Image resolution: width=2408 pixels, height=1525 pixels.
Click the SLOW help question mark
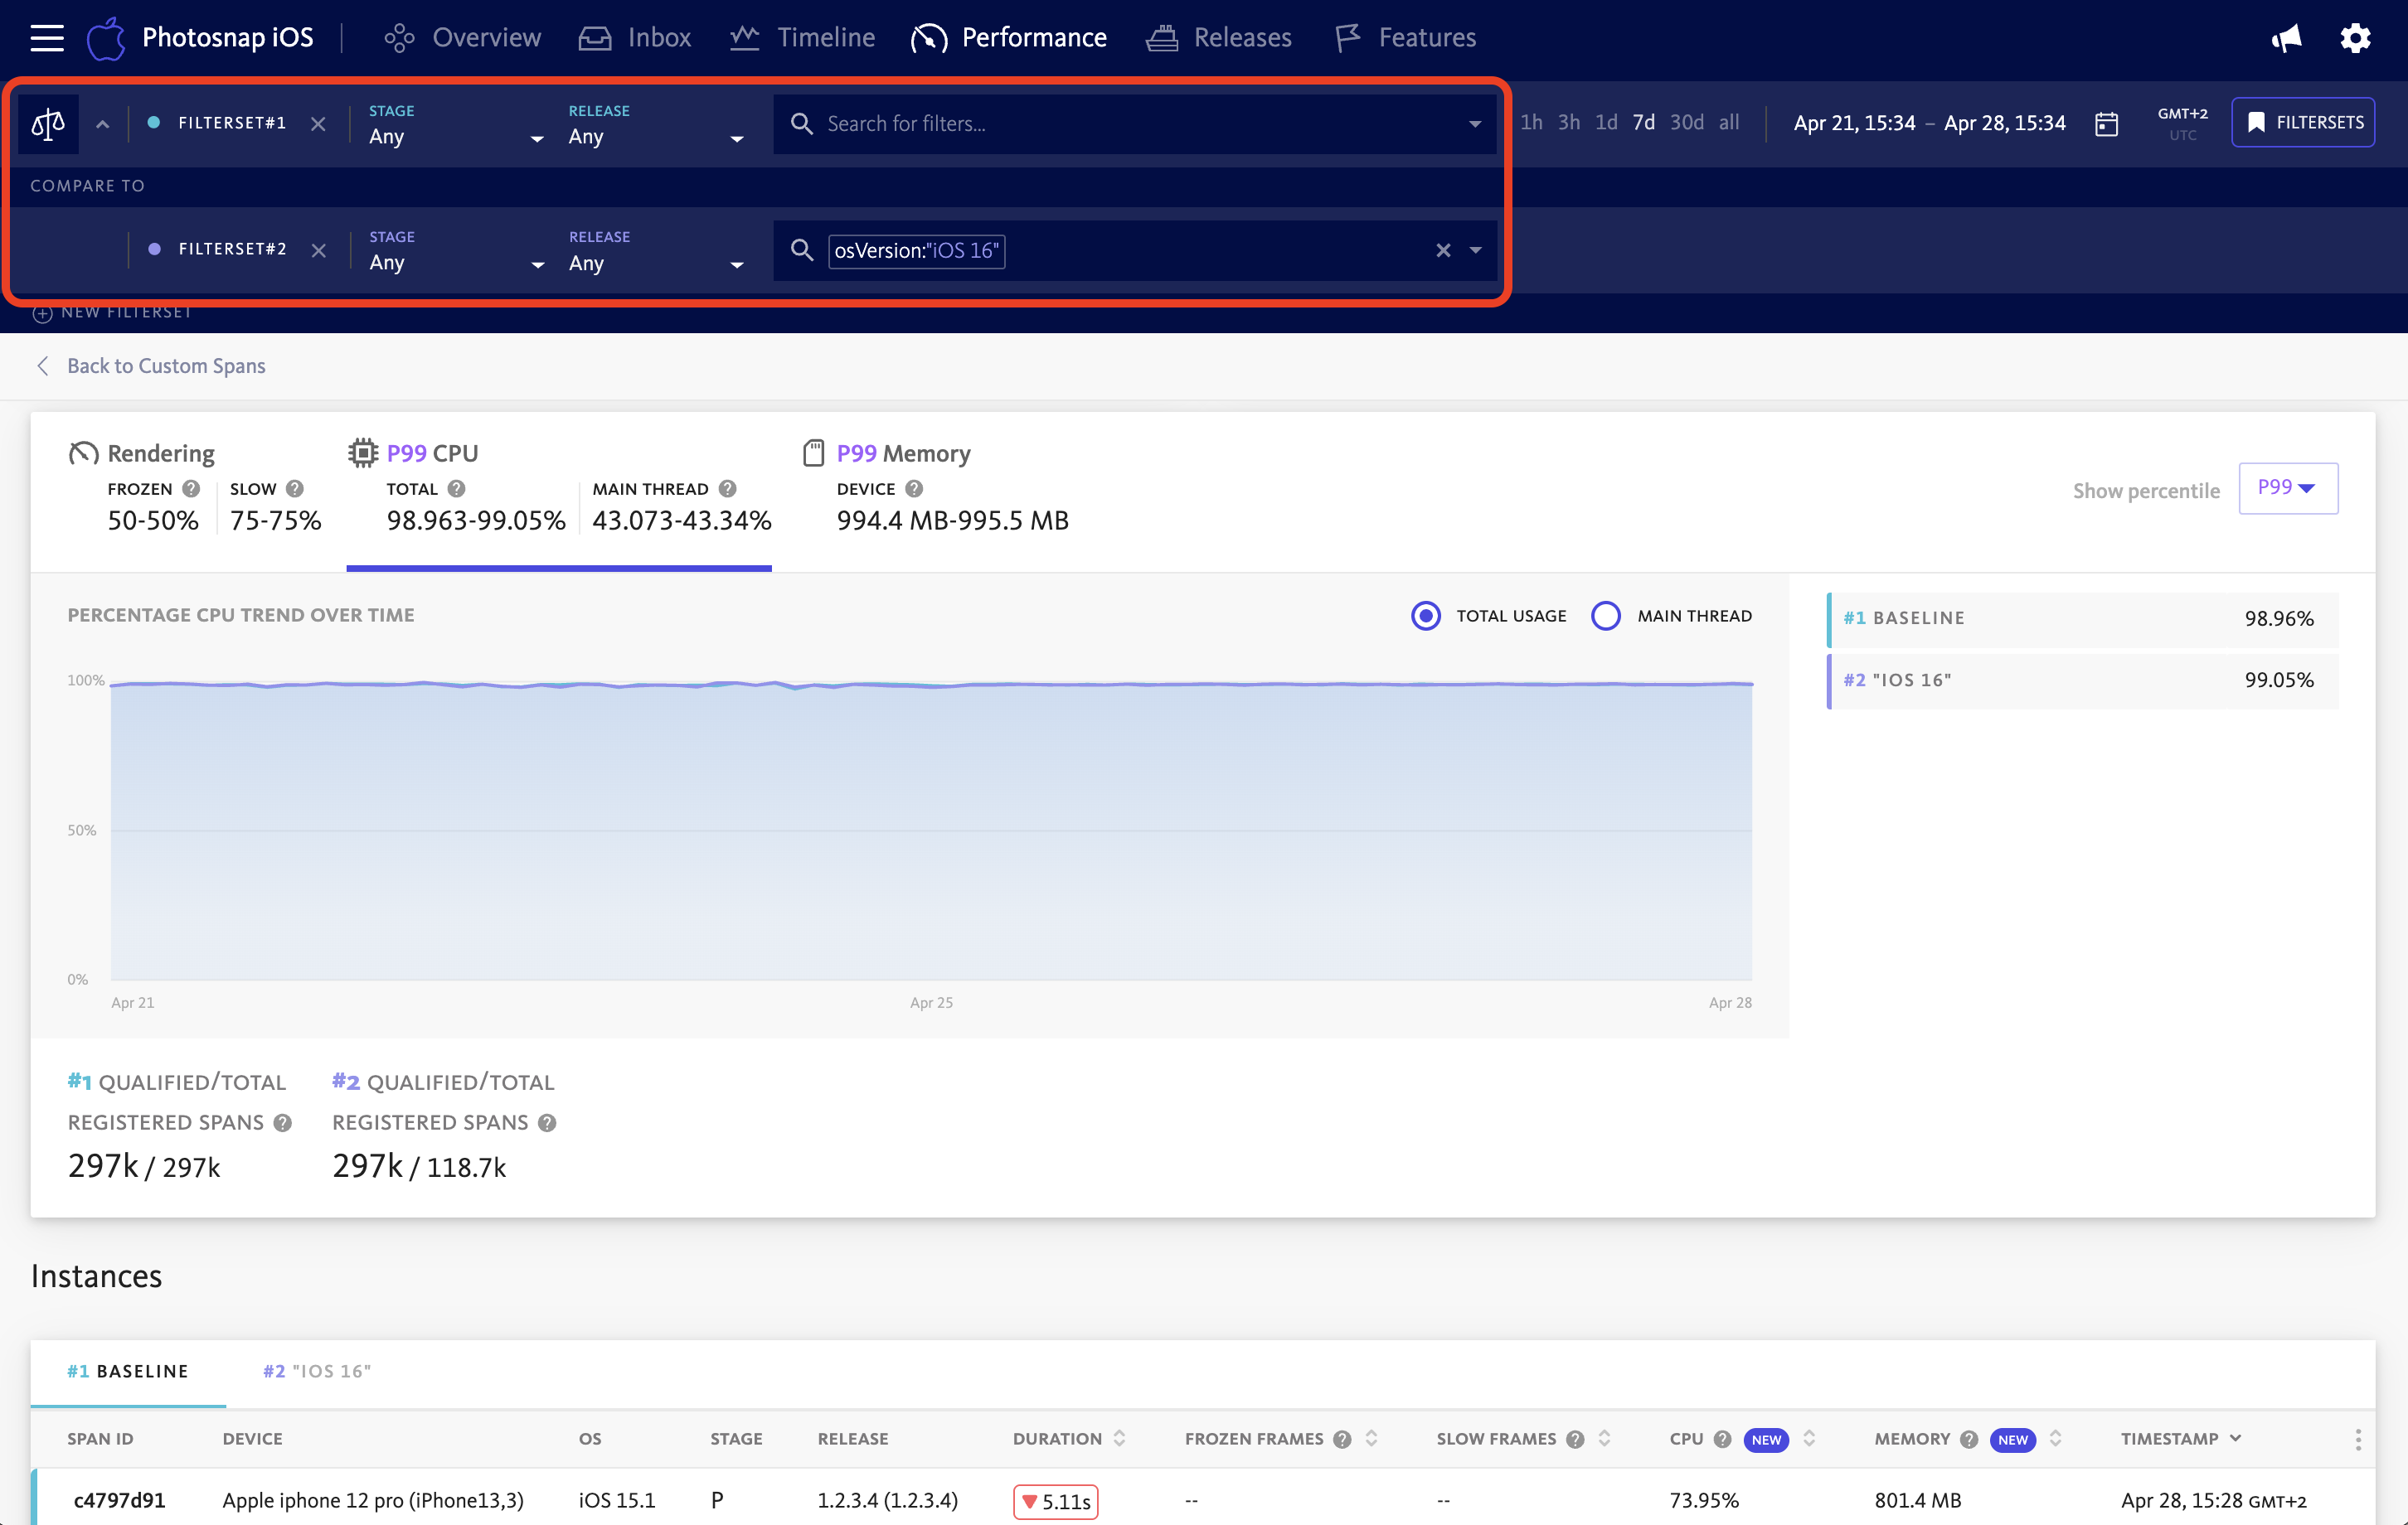(x=294, y=489)
